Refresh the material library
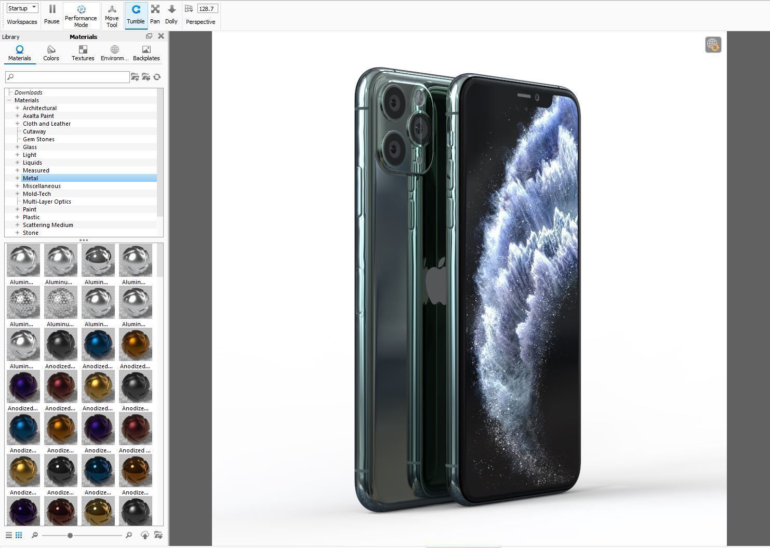 157,77
